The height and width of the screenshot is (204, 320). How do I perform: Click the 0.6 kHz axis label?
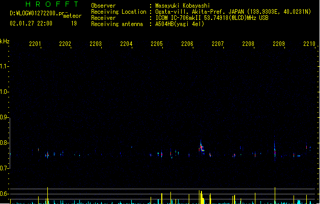(x=4, y=194)
